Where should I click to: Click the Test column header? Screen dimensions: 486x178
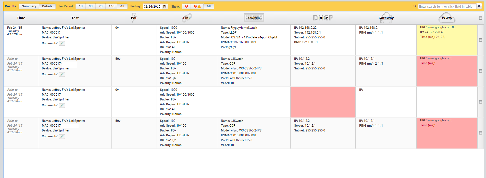(75, 18)
